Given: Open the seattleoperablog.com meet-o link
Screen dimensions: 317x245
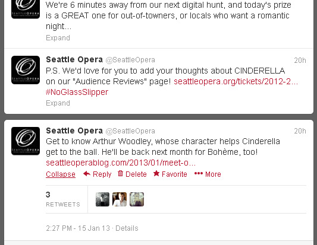Looking at the screenshot, I should point(121,163).
